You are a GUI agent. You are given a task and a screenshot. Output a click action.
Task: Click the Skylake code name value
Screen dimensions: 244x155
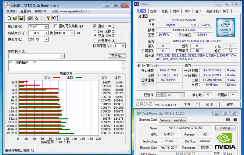tap(170, 25)
